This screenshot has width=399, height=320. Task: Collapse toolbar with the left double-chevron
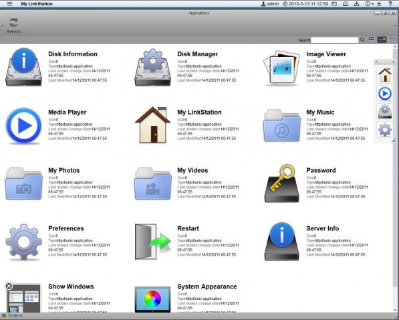tap(3, 25)
